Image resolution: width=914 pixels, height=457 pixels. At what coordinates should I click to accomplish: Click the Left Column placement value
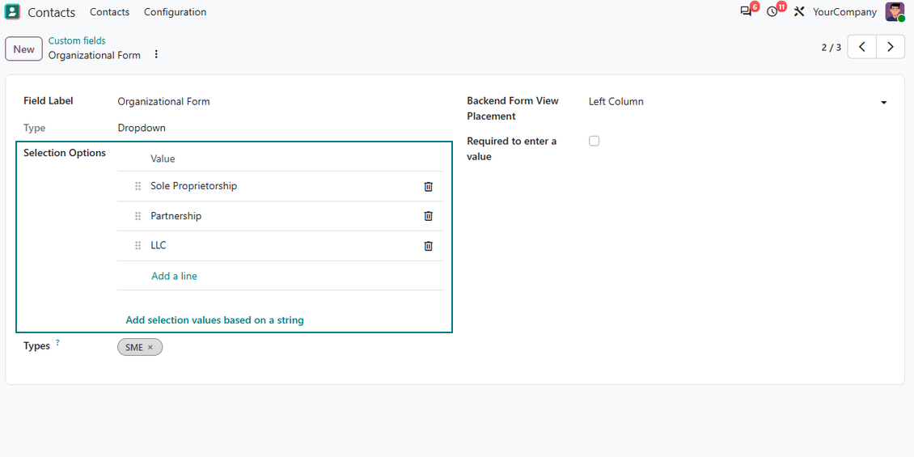tap(616, 101)
